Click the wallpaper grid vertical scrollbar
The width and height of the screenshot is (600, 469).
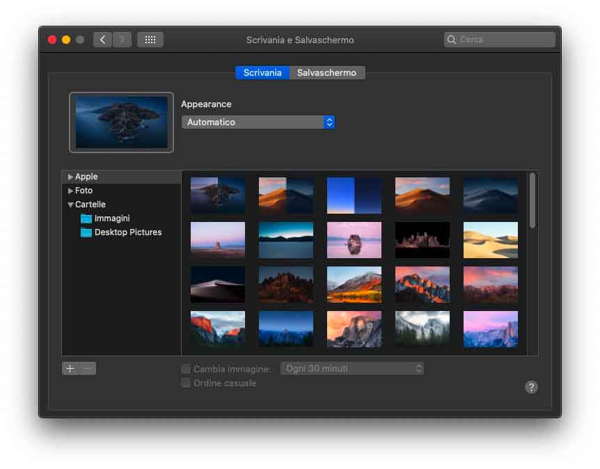[x=532, y=201]
